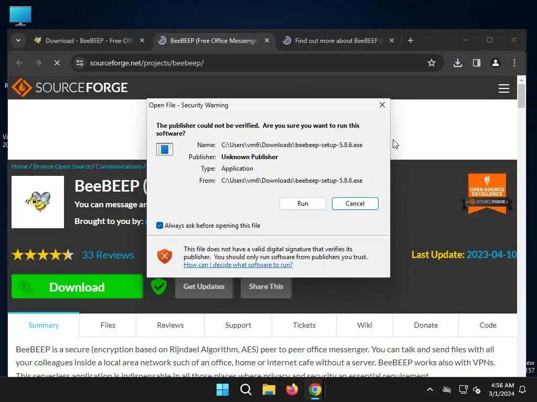Close the Open File security warning dialog

coord(382,105)
